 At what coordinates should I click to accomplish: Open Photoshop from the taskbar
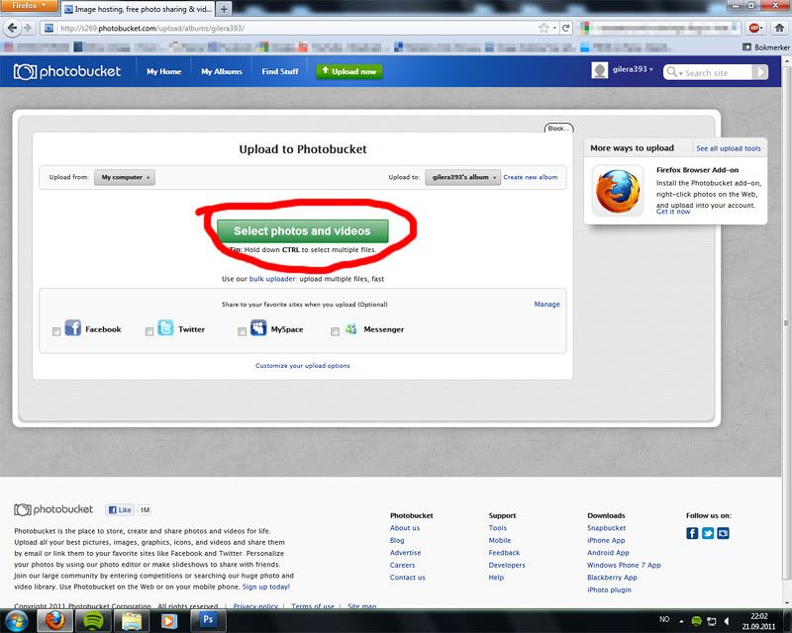pos(208,621)
